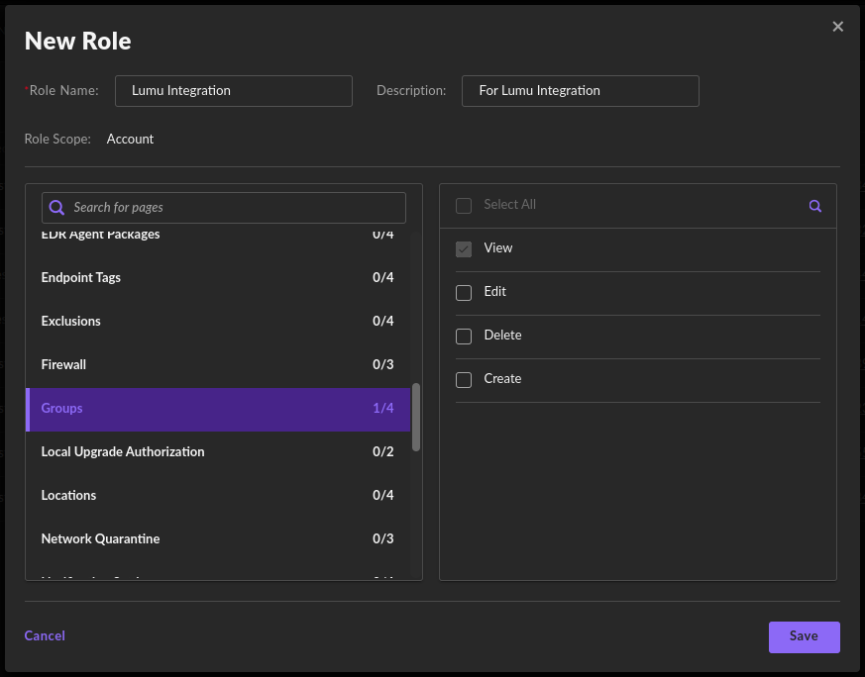865x677 pixels.
Task: Click the permissions search magnifier icon
Action: click(x=814, y=206)
